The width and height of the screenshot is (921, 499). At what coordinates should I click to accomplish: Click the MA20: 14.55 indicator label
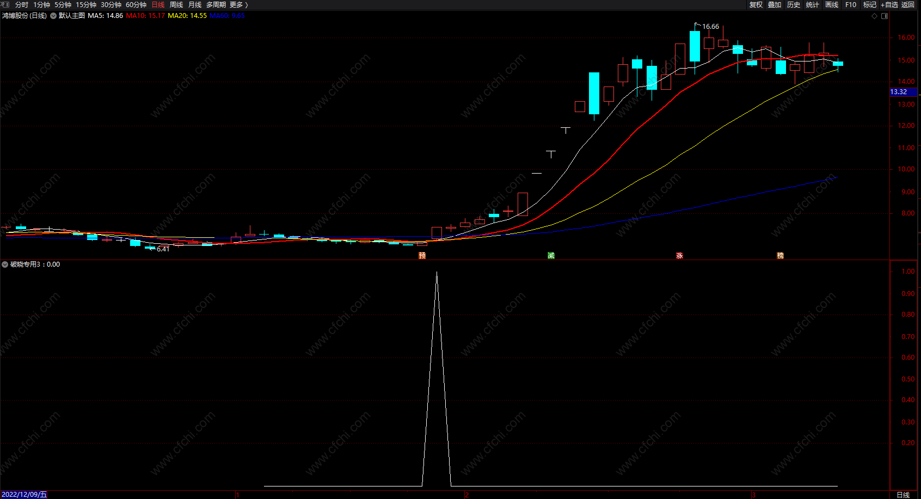[187, 16]
